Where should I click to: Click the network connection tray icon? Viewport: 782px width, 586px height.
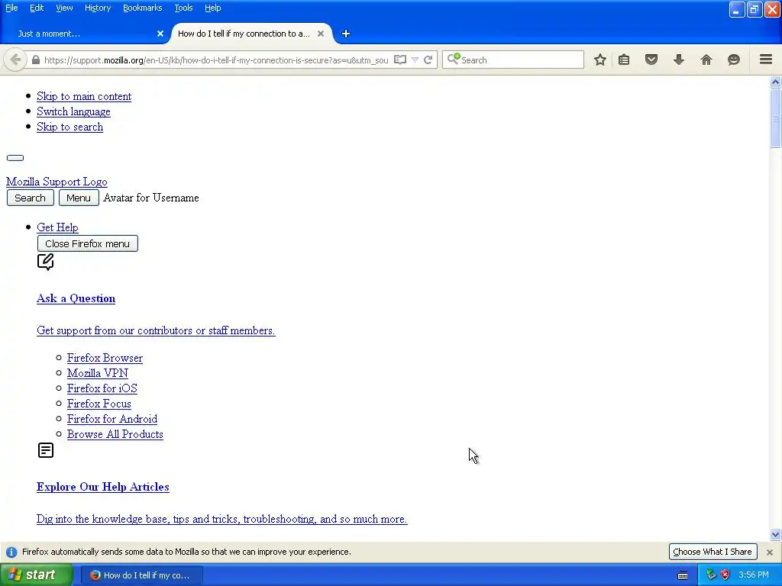click(x=711, y=575)
